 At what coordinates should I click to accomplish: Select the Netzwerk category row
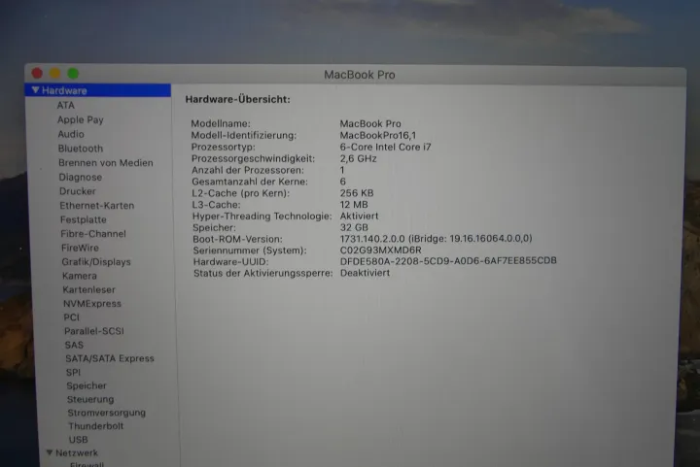pyautogui.click(x=77, y=452)
